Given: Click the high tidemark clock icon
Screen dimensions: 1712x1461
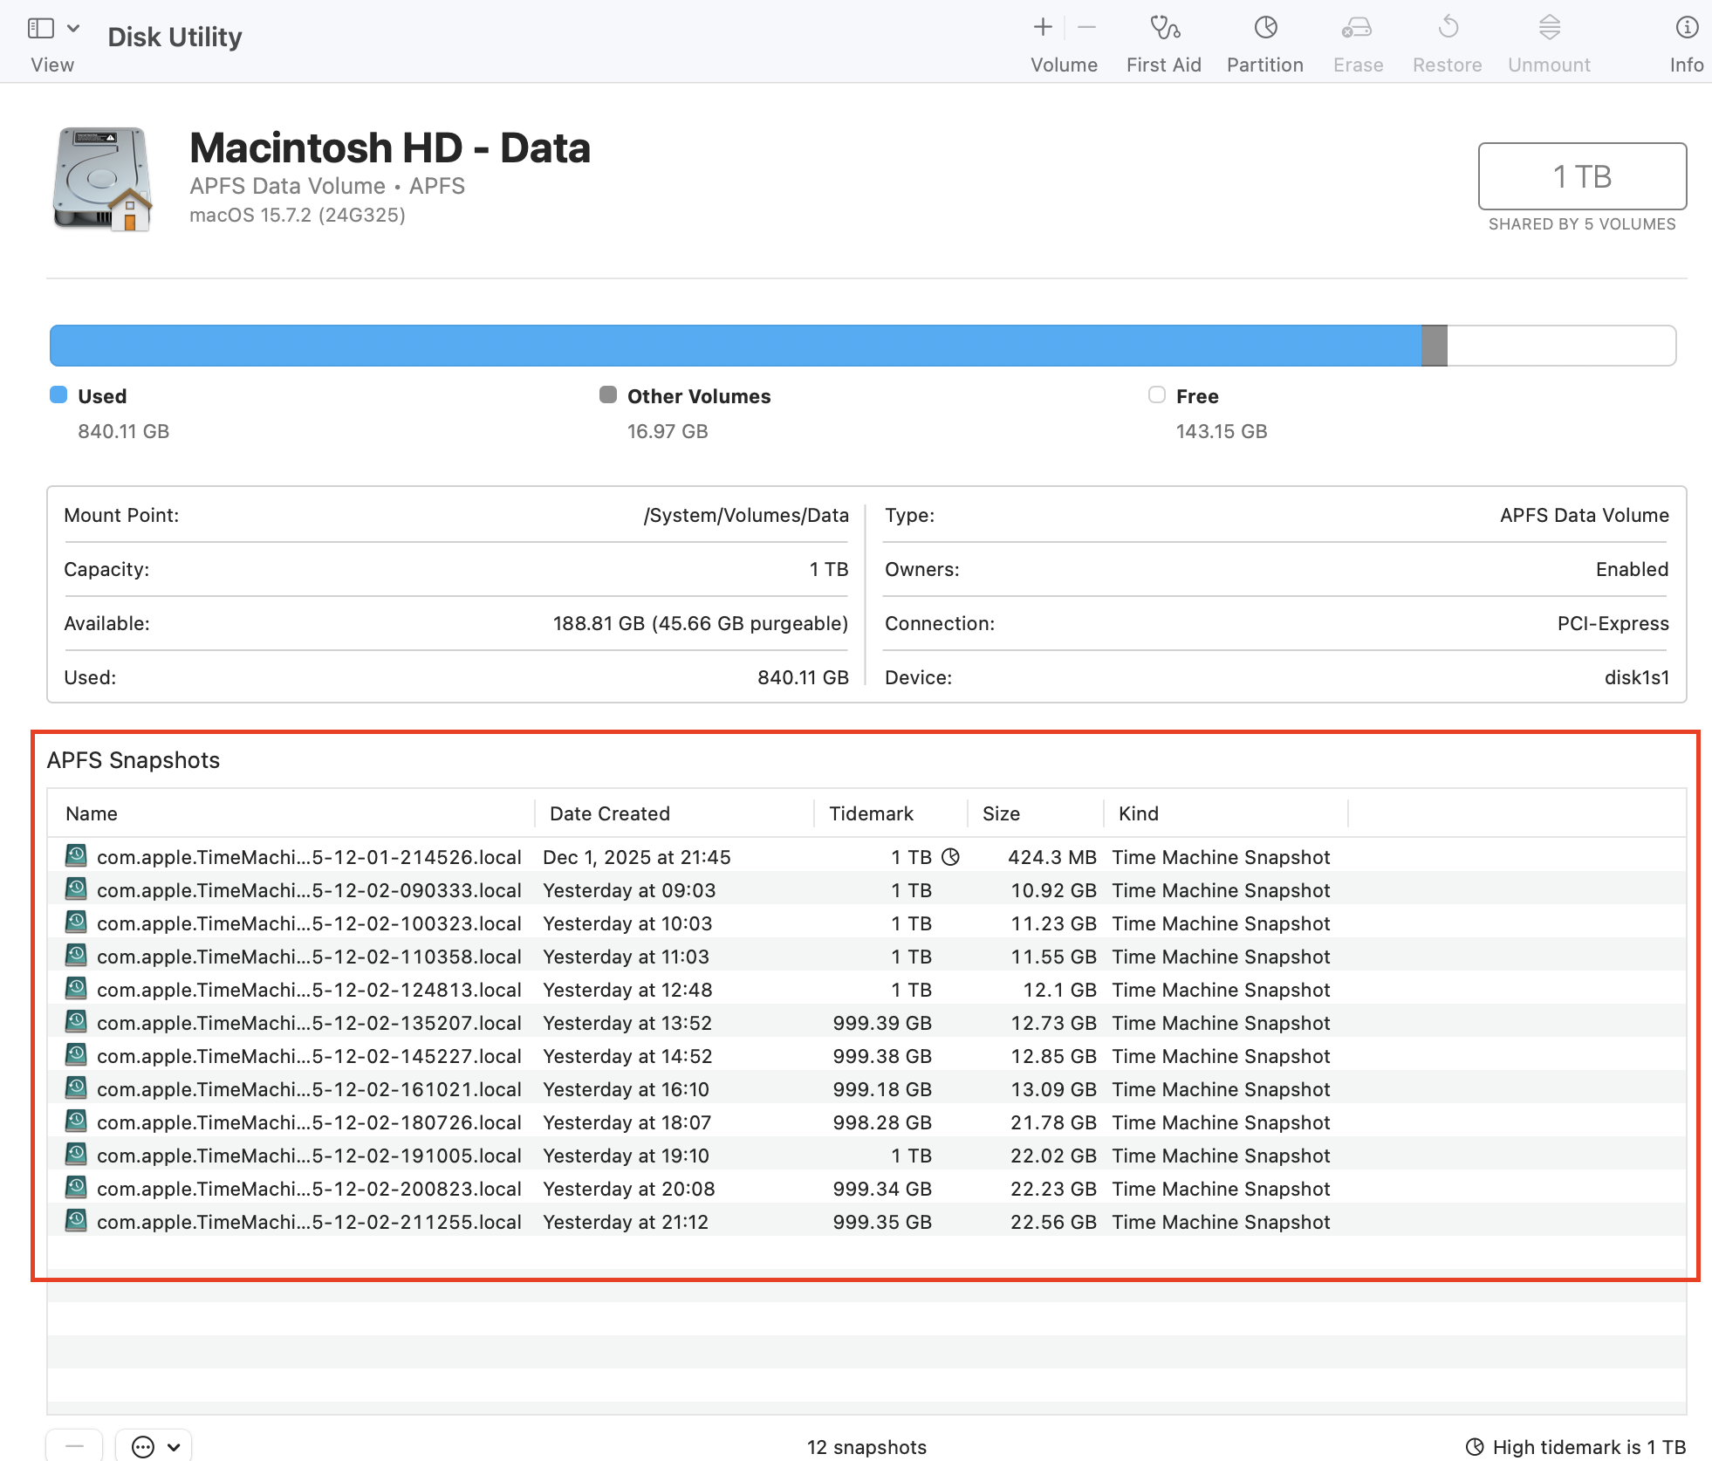Looking at the screenshot, I should 1475,1447.
